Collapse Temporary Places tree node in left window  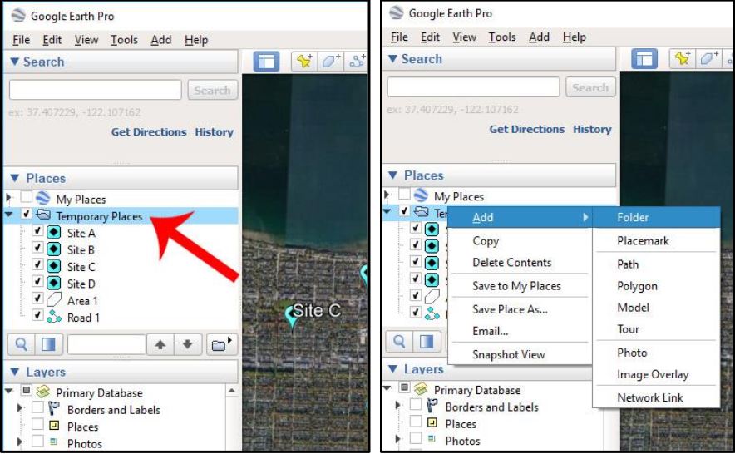(x=9, y=215)
